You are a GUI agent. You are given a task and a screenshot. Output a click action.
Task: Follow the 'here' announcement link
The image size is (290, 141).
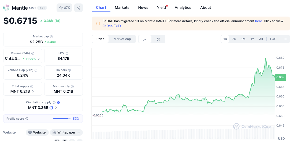[258, 21]
